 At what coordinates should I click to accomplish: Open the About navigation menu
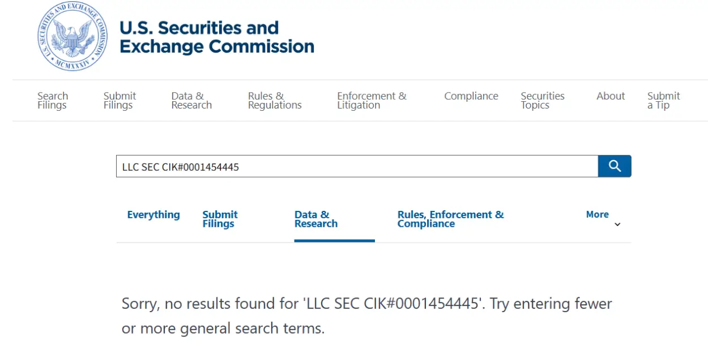(611, 96)
